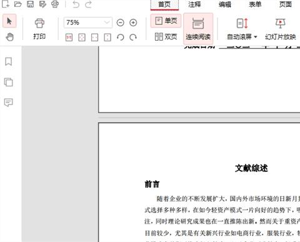This screenshot has width=300, height=242.
Task: Click the save-as icon in the quick toolbar
Action: pyautogui.click(x=42, y=4)
